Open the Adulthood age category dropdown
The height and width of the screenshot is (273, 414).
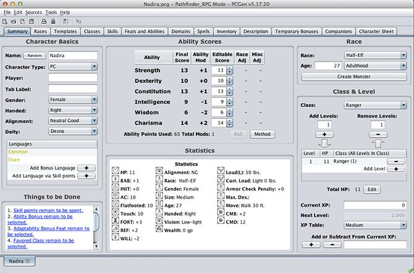click(x=375, y=66)
